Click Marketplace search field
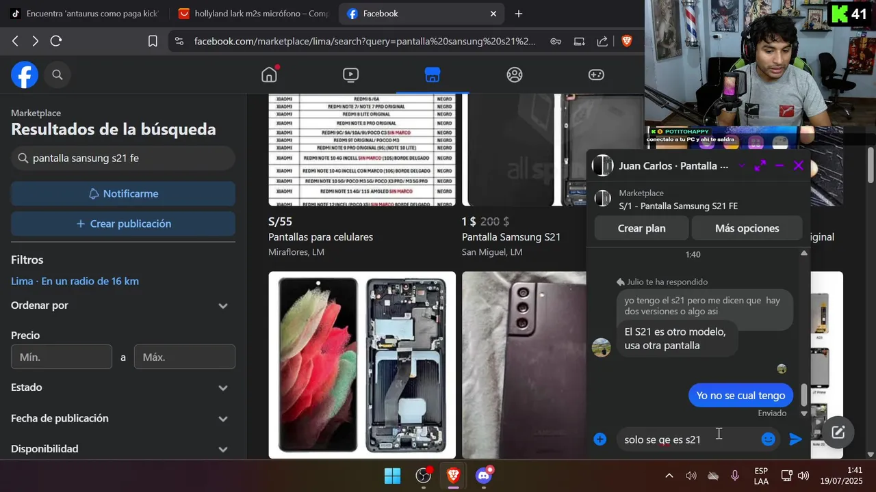 pos(123,158)
